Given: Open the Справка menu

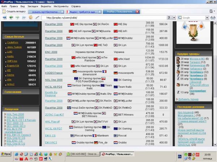Looking at the screenshot, I should pyautogui.click(x=76, y=6).
